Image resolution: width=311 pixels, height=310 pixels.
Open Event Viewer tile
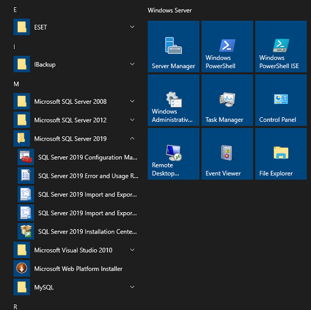[227, 154]
